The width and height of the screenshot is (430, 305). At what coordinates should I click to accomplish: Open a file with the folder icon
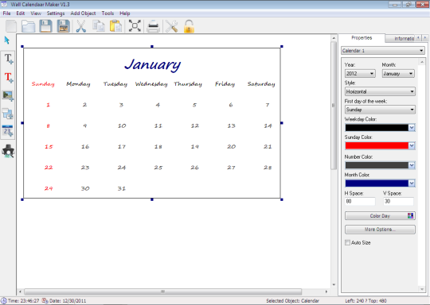29,26
